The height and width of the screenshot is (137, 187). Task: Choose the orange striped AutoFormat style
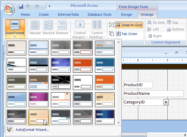pos(105,83)
